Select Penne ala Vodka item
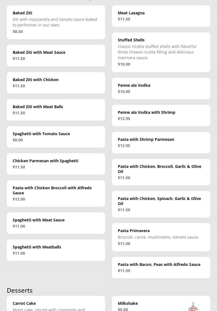Image resolution: width=217 pixels, height=311 pixels. click(x=161, y=88)
